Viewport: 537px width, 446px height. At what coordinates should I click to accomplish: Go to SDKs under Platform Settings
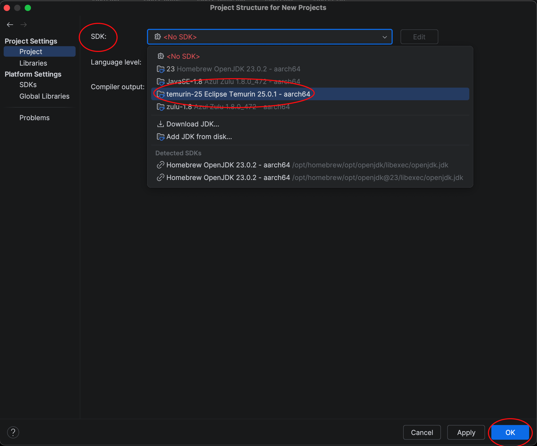28,85
